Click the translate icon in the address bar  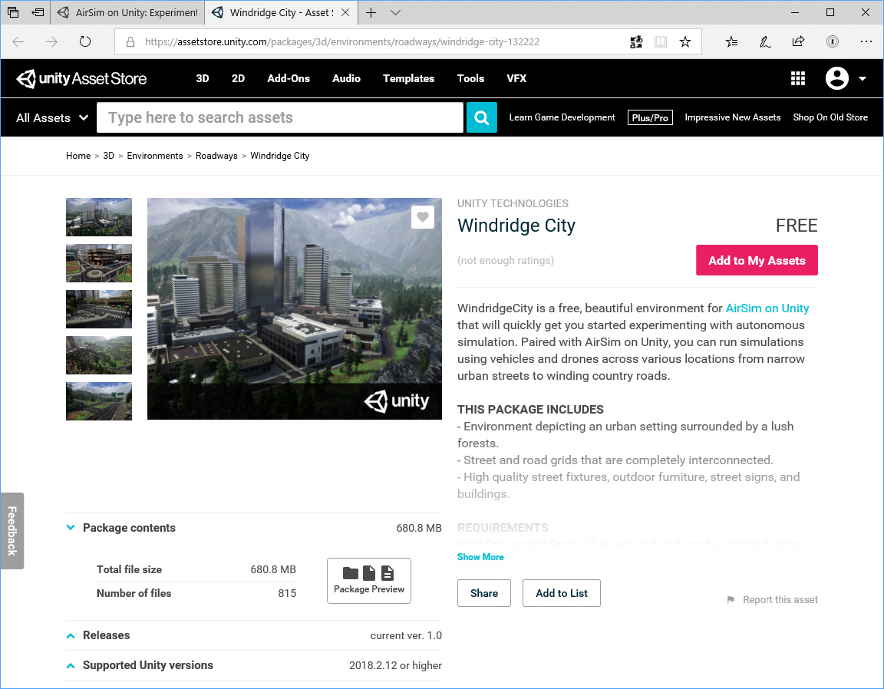click(636, 41)
